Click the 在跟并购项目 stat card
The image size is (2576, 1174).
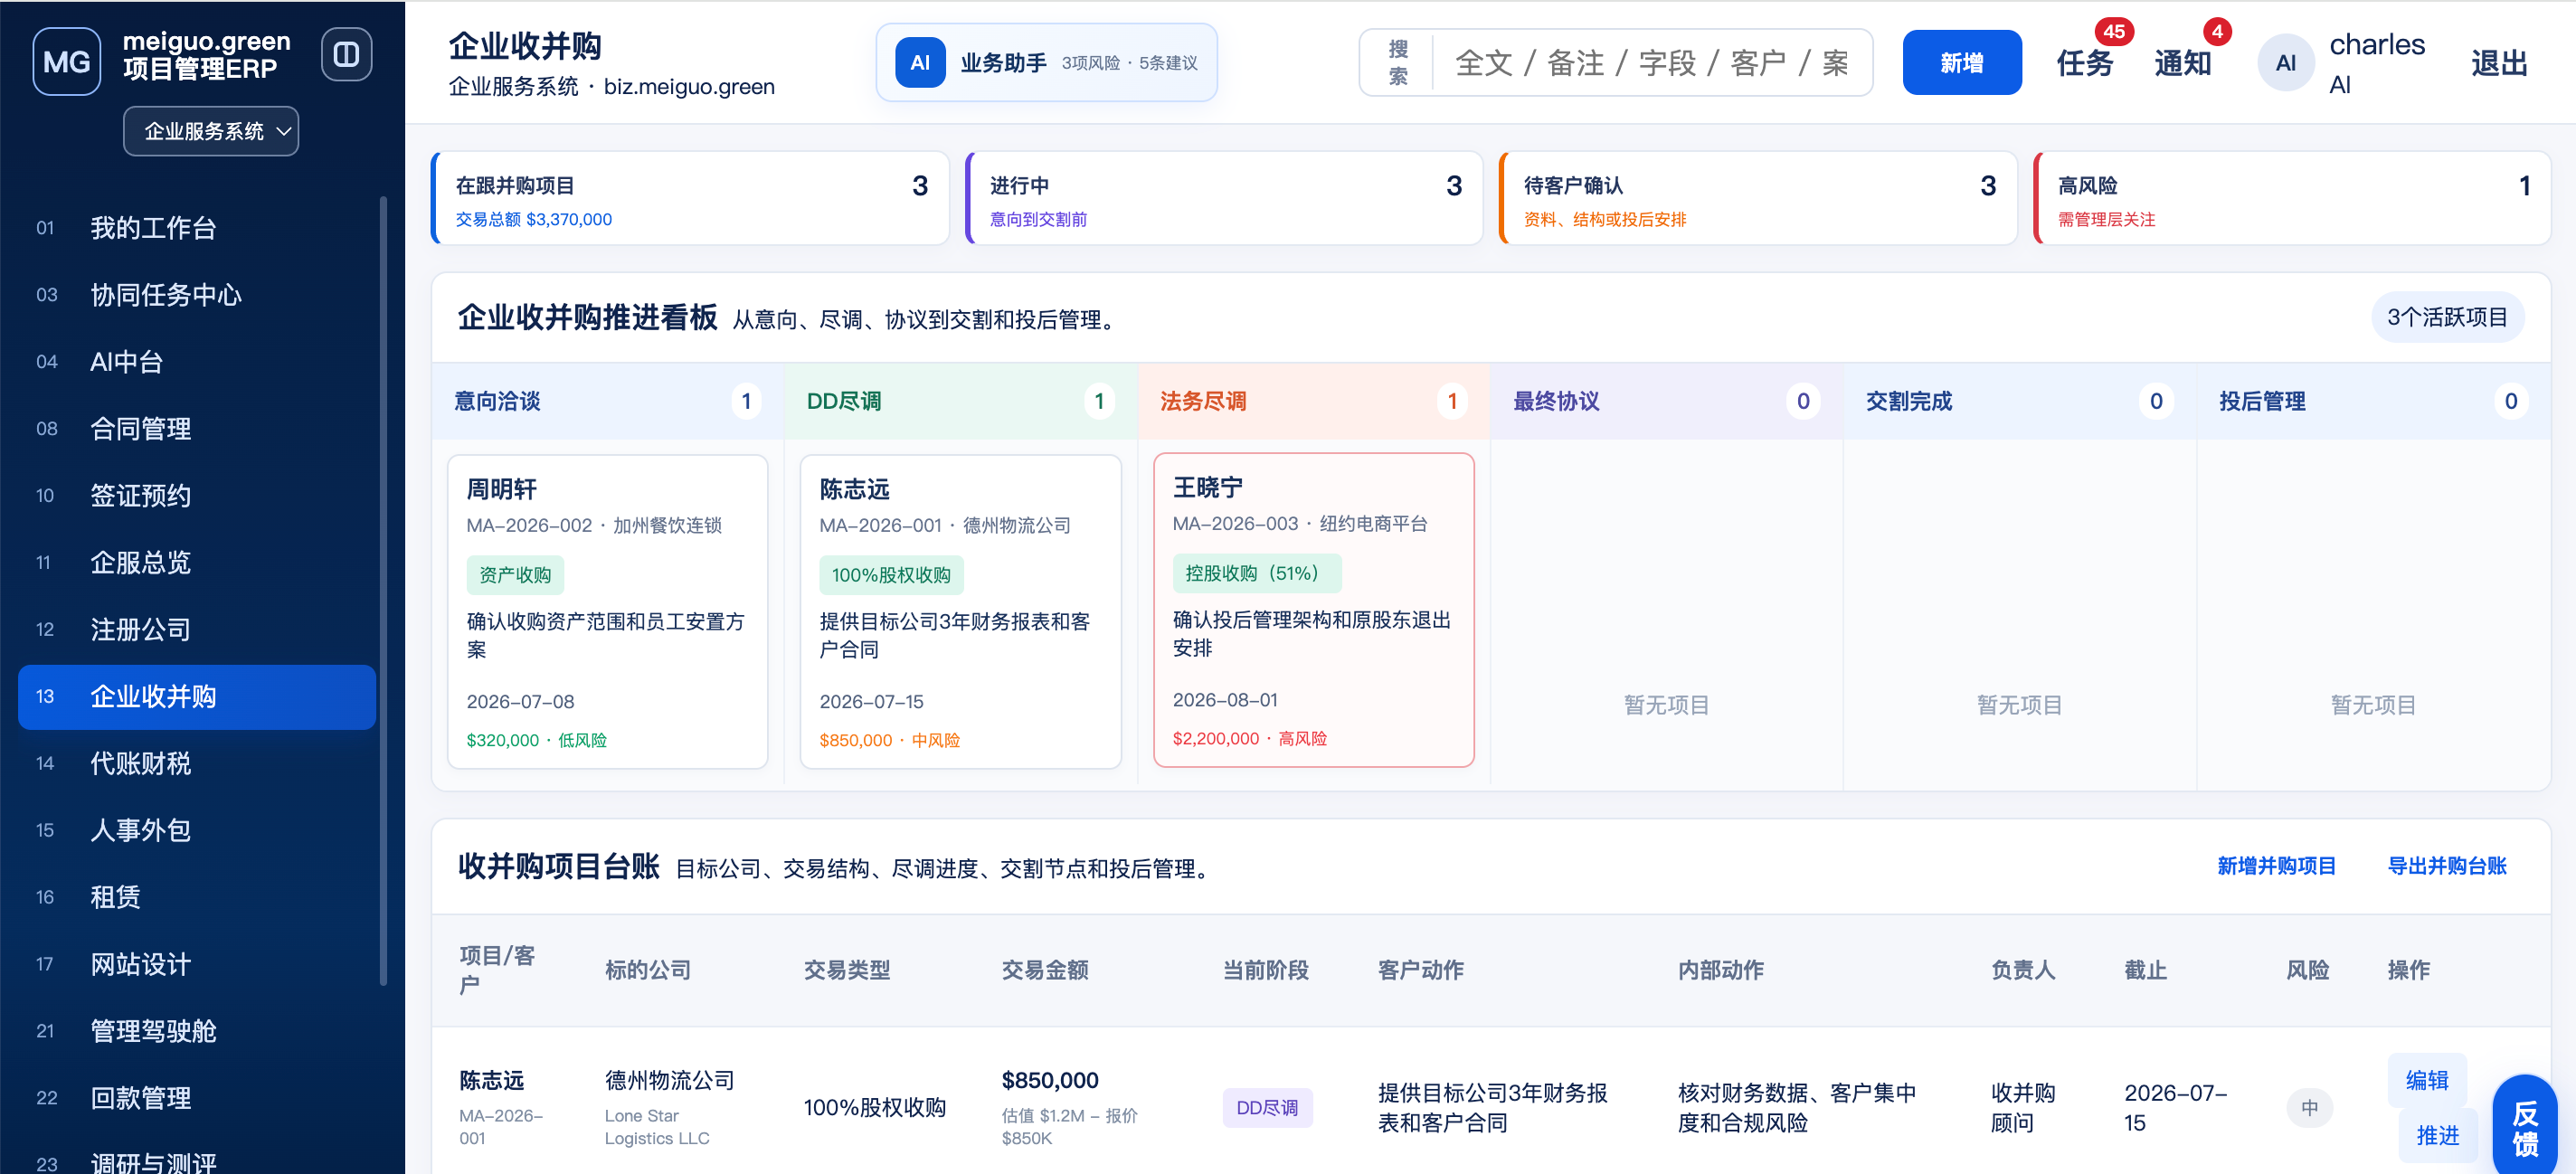pyautogui.click(x=690, y=198)
